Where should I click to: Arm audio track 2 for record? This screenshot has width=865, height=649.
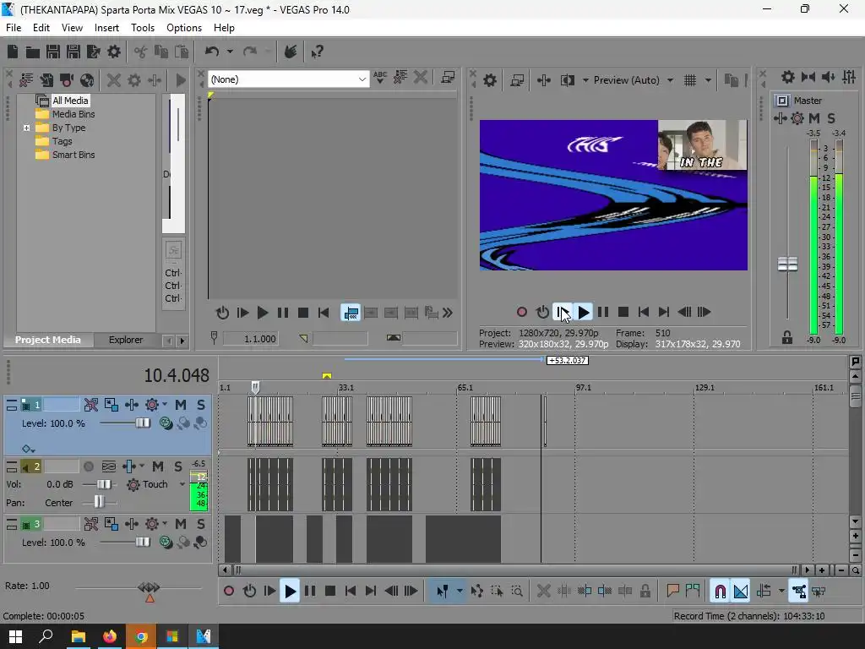coord(88,466)
